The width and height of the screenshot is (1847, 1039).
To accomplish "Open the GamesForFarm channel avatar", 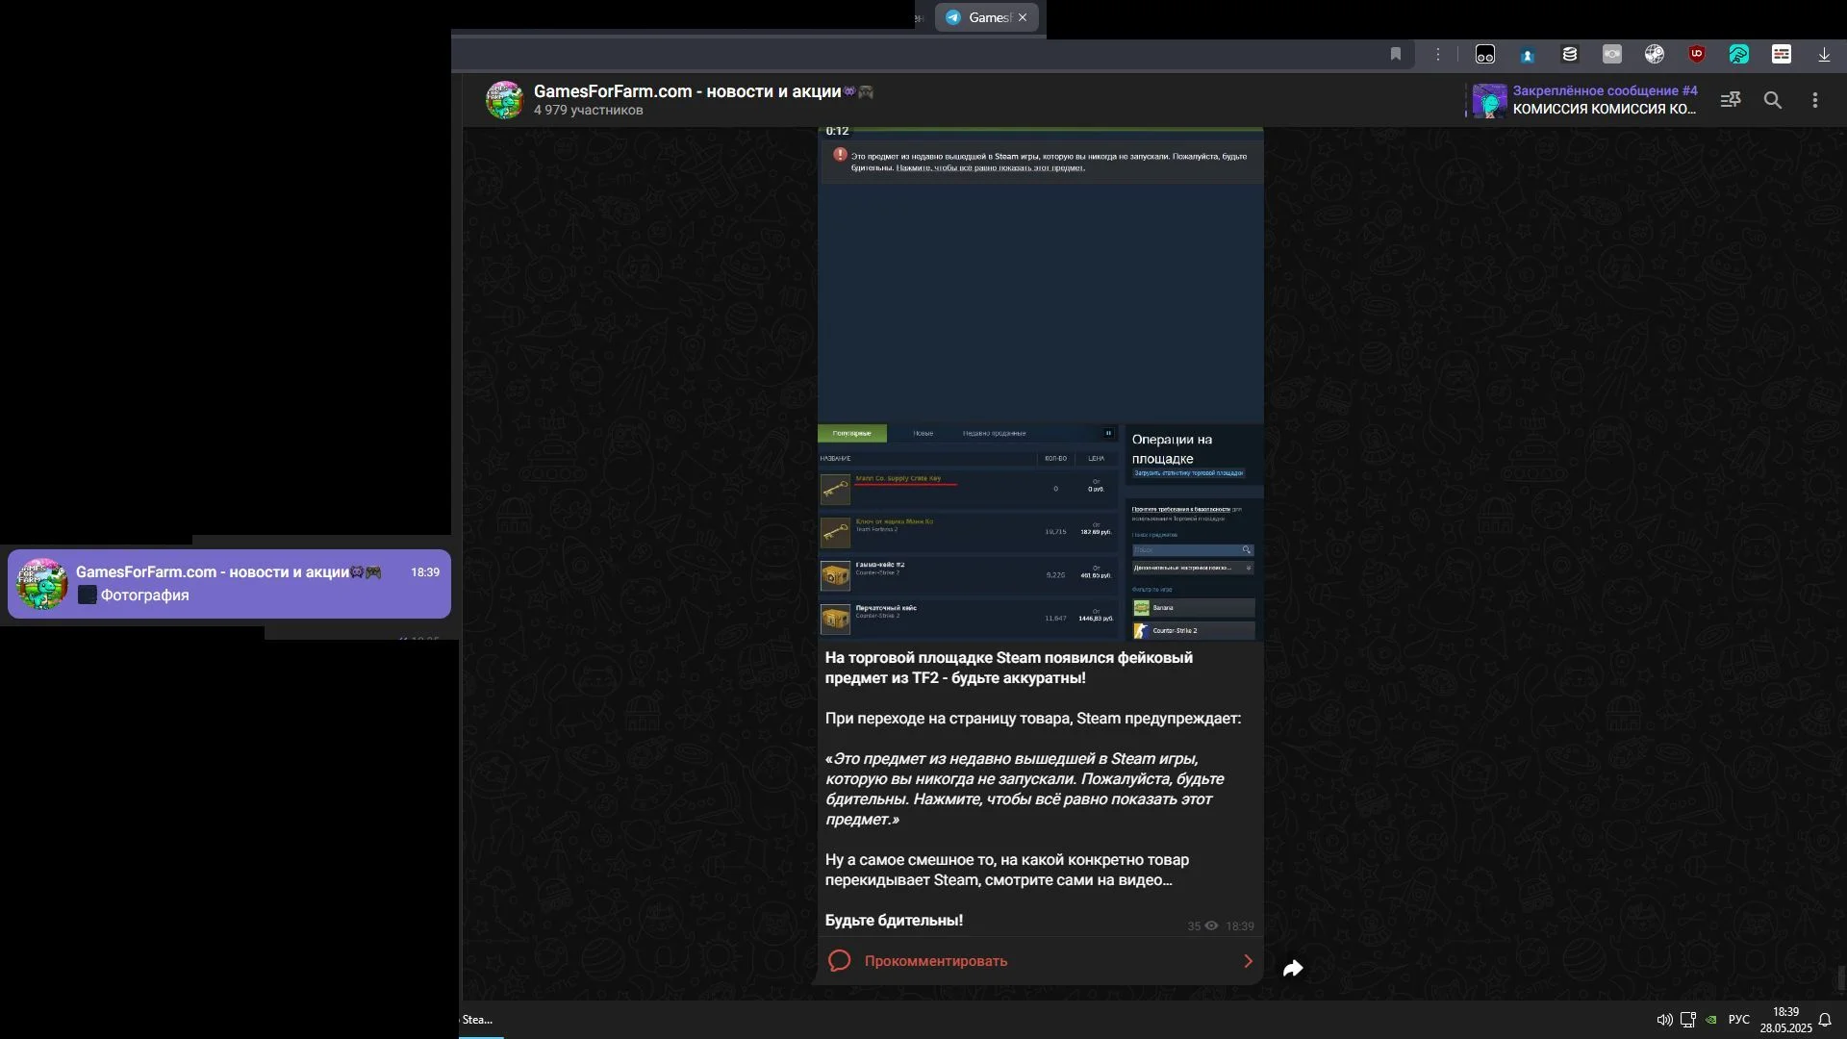I will point(505,100).
